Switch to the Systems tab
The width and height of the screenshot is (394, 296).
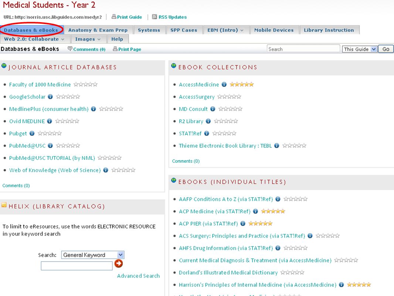(149, 30)
